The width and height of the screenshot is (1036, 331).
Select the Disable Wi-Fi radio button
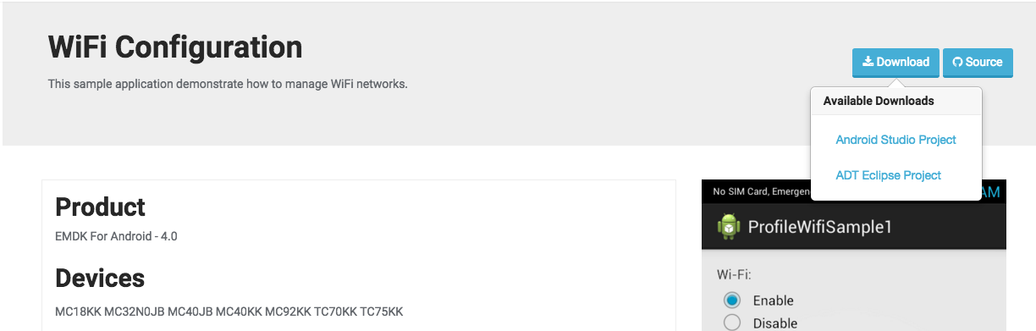732,323
